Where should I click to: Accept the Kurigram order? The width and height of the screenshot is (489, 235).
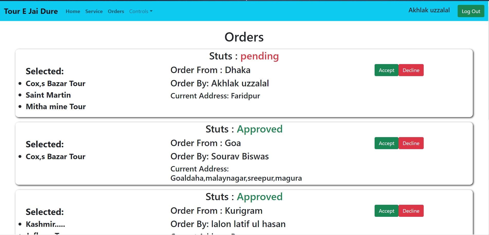386,211
